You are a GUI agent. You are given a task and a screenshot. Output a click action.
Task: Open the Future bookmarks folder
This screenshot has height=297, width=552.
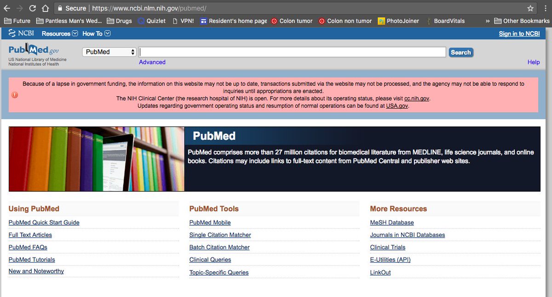click(17, 21)
